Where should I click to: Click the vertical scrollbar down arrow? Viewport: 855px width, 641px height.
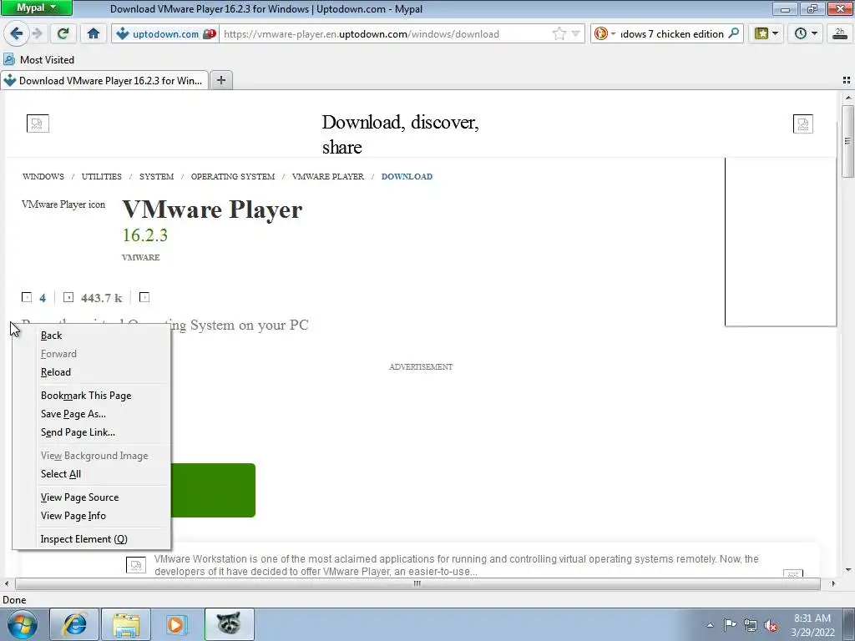click(847, 570)
